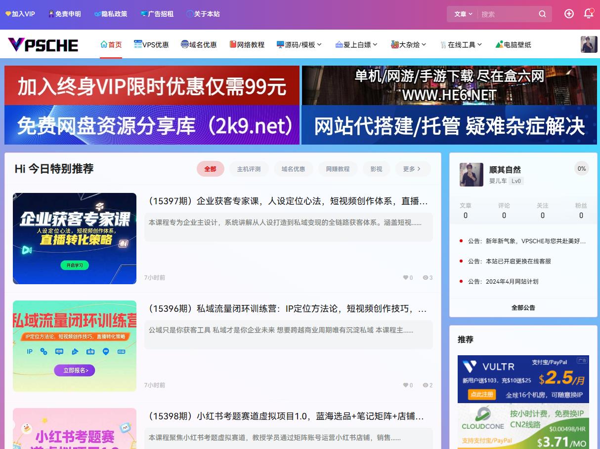Open the notification bell with red badge
Viewport: 600px width, 449px height.
pos(589,14)
